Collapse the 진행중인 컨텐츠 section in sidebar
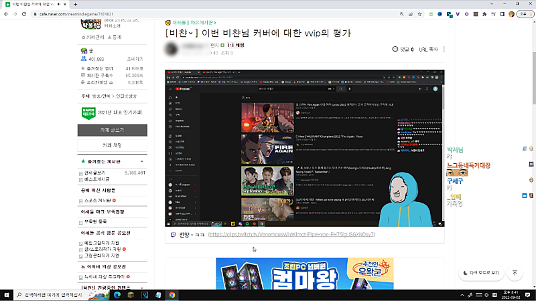Viewport: 536px width, 301px height. pyautogui.click(x=141, y=288)
